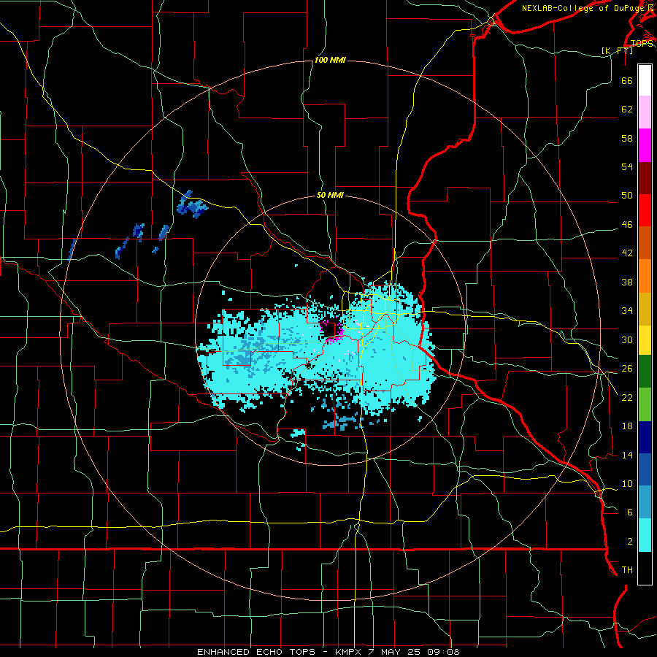Click the legend value 54

click(x=627, y=166)
